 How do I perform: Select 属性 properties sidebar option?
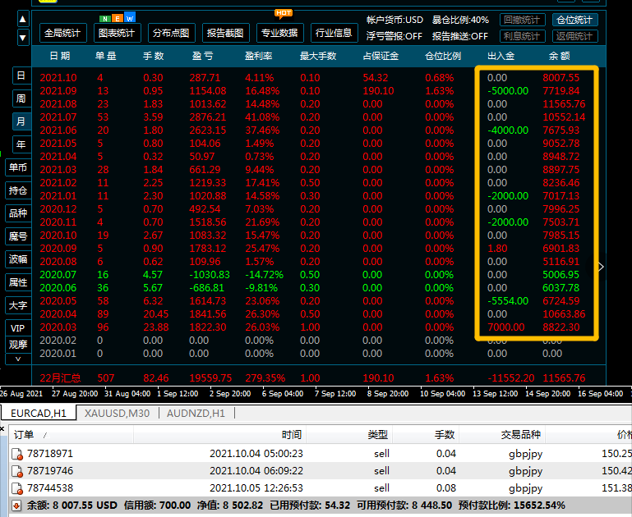pyautogui.click(x=18, y=282)
